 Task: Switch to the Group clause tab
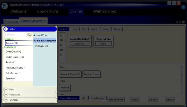106,29
